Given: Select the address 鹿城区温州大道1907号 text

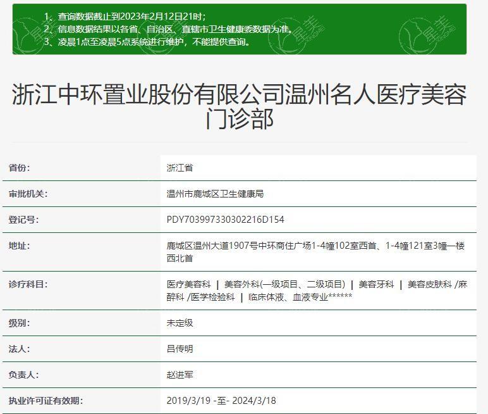Looking at the screenshot, I should tap(315, 252).
